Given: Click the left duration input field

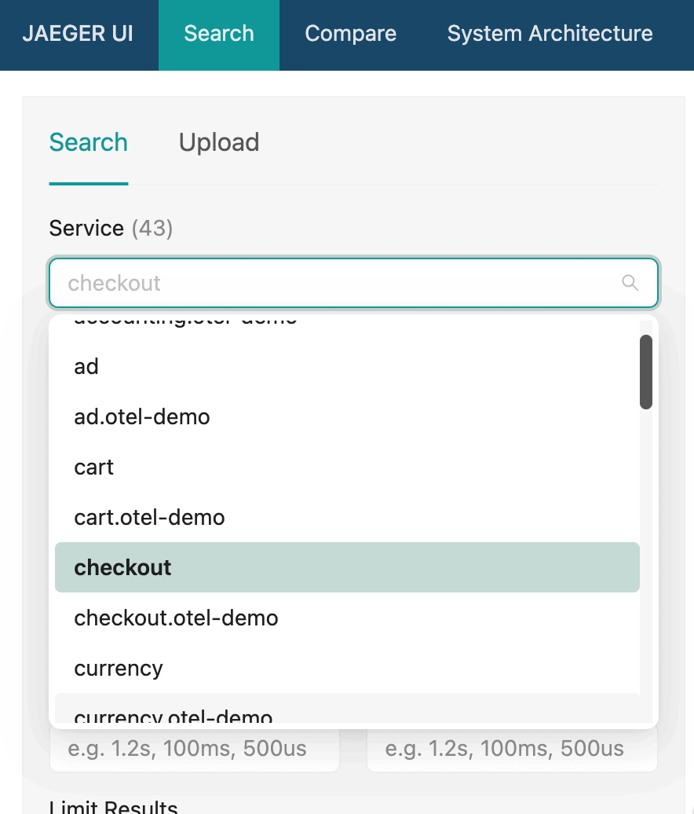Looking at the screenshot, I should point(195,749).
